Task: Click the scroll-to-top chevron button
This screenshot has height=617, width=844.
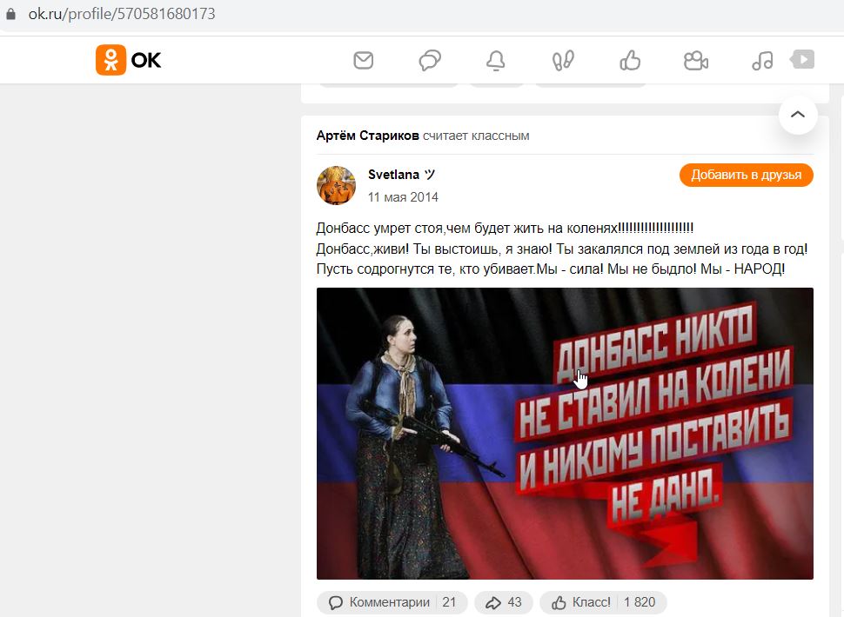Action: click(x=798, y=115)
